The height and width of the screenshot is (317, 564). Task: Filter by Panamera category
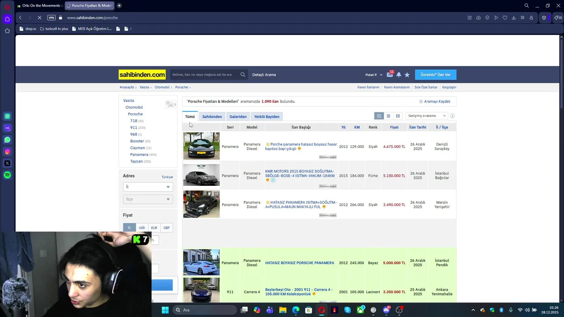click(x=139, y=155)
